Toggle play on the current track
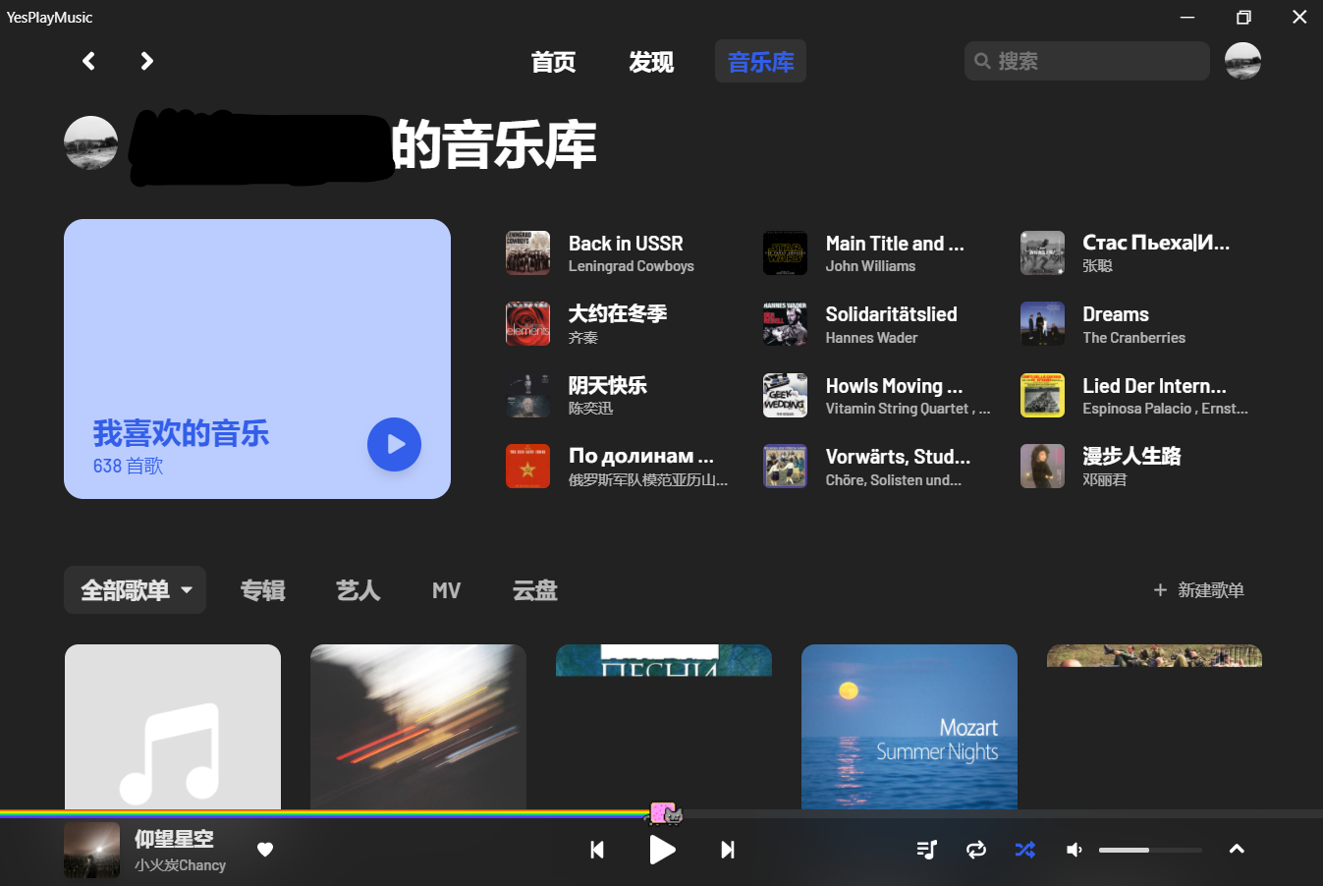 tap(662, 850)
